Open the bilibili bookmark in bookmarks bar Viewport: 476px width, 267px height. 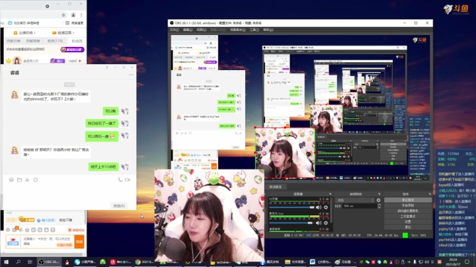23,23
